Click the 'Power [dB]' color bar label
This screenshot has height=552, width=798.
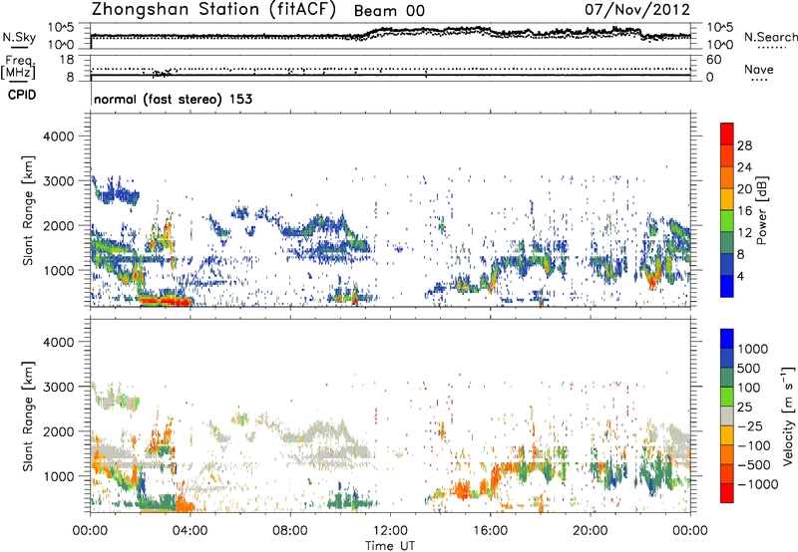click(x=762, y=210)
